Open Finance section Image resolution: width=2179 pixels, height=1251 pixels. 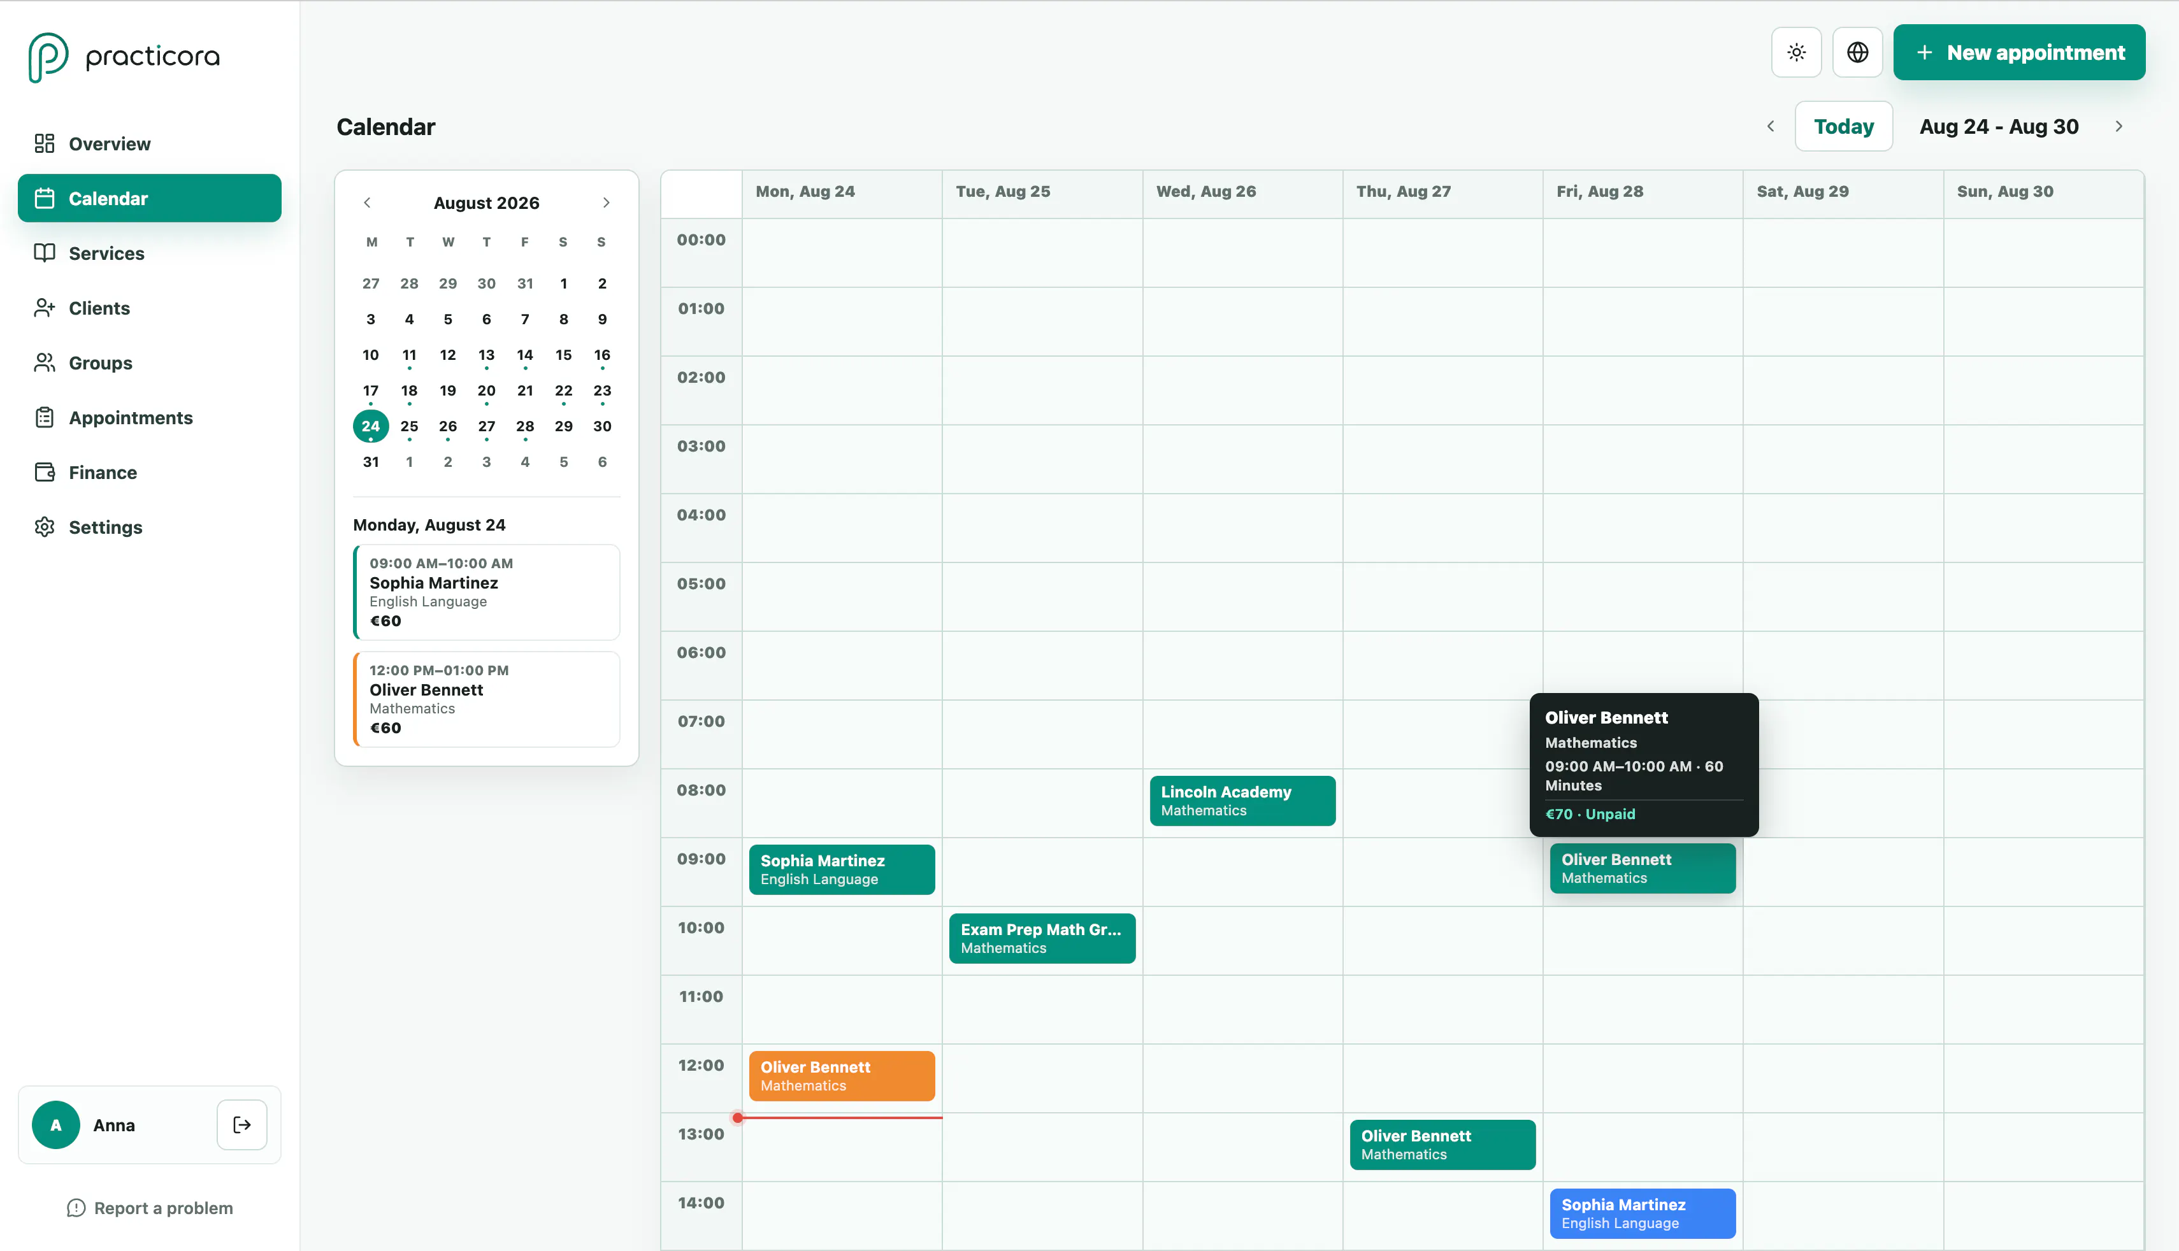point(150,473)
